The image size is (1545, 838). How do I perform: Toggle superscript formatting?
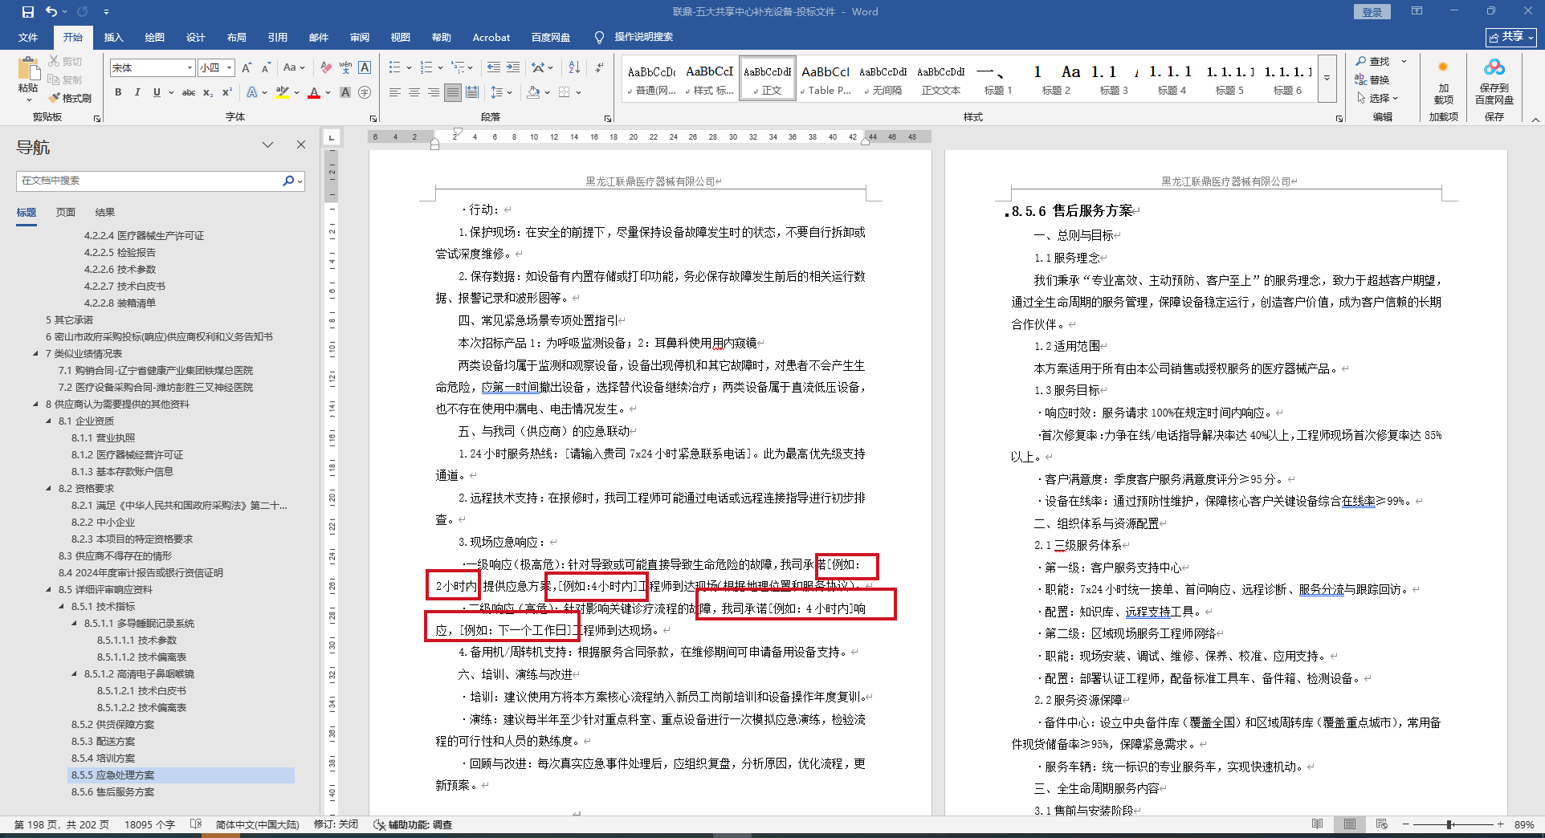click(227, 92)
